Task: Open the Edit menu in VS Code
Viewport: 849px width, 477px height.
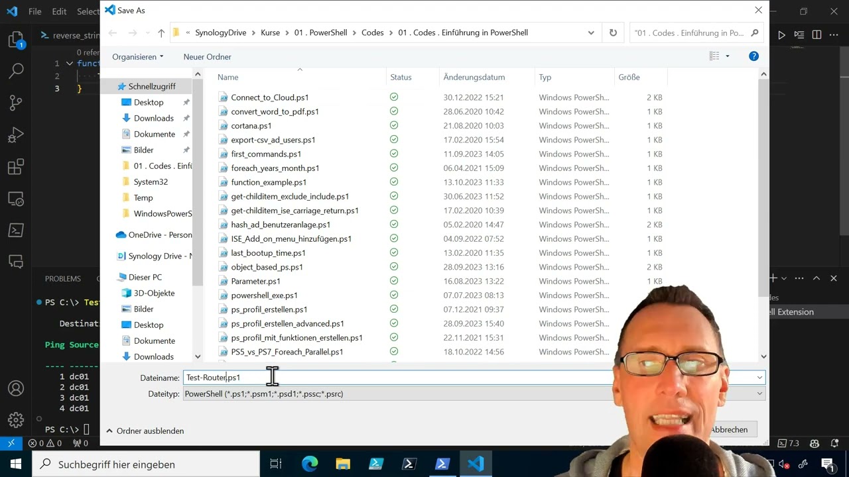Action: point(59,11)
